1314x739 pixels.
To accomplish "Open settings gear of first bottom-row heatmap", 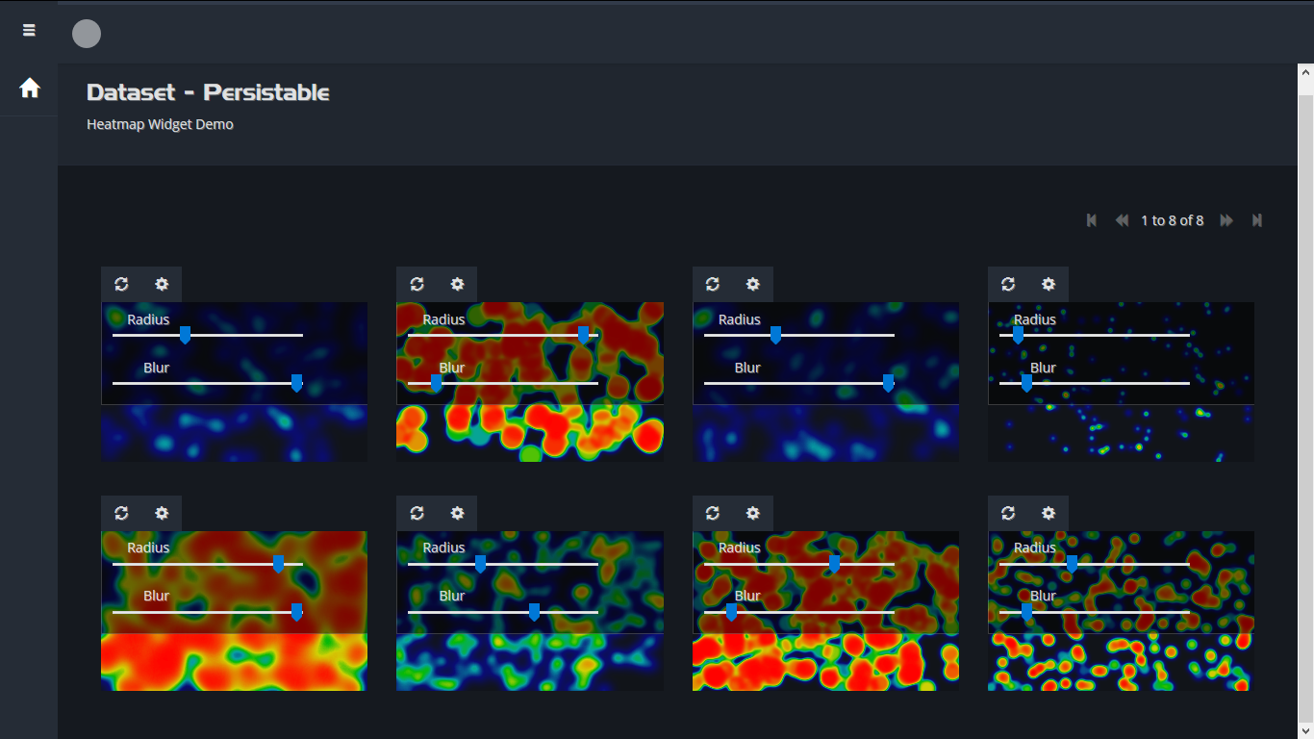I will (162, 513).
